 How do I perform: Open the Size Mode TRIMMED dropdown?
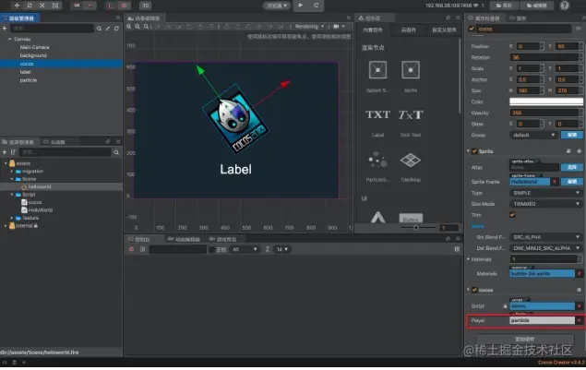click(x=545, y=204)
